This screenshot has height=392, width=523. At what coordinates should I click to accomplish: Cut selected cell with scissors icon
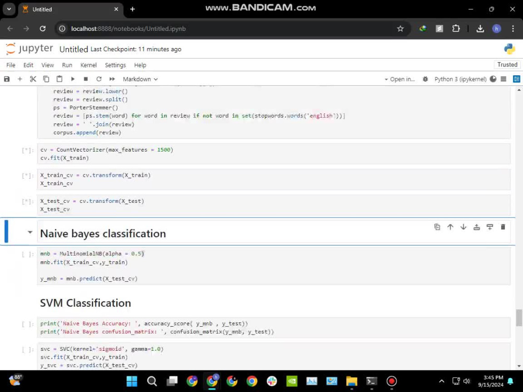tap(32, 79)
